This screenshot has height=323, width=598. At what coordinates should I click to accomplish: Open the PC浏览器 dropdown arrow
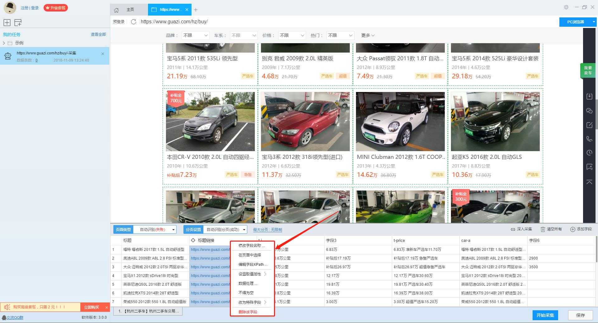(x=594, y=22)
